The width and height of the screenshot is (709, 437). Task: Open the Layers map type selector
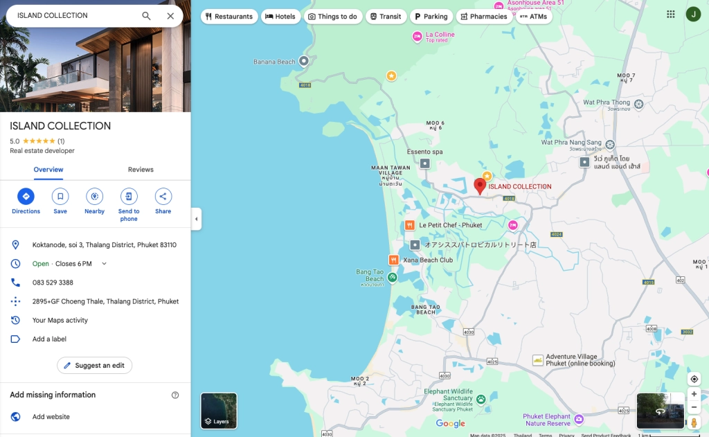click(x=219, y=411)
